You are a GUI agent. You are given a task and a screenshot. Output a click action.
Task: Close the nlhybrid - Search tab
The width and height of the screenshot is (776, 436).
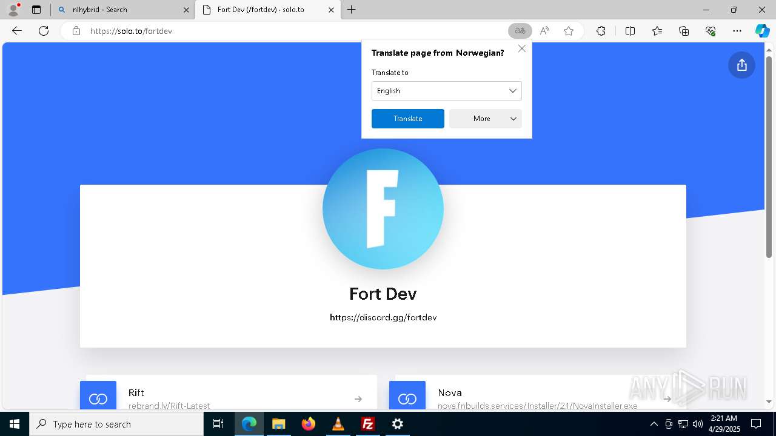(186, 10)
